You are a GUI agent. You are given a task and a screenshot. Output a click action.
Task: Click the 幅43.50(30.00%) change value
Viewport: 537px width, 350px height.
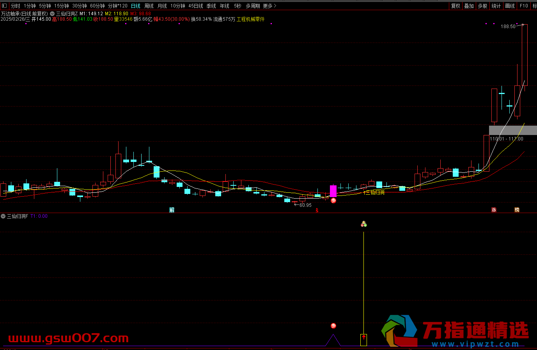tap(172, 19)
